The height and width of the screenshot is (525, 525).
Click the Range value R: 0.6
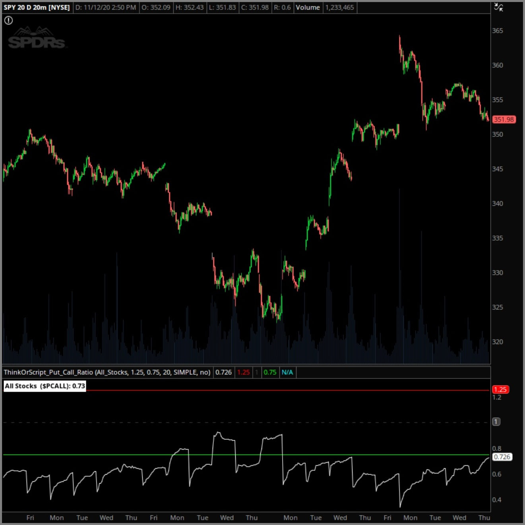point(282,8)
